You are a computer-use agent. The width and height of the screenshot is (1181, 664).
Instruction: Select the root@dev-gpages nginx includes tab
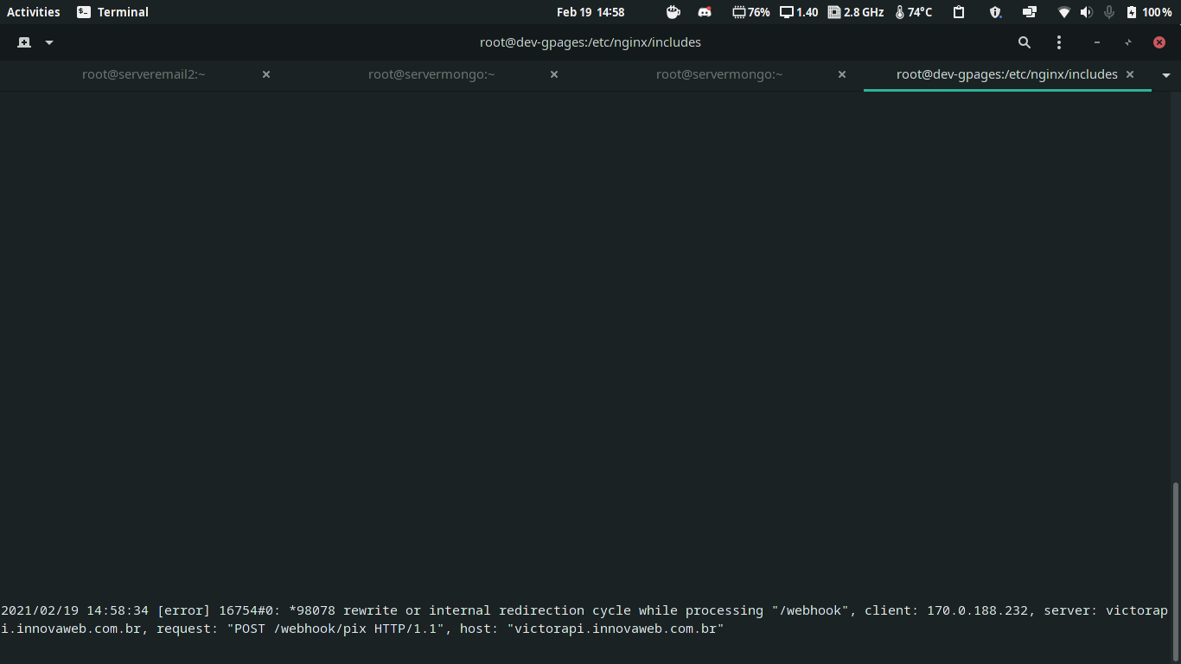(x=1006, y=74)
